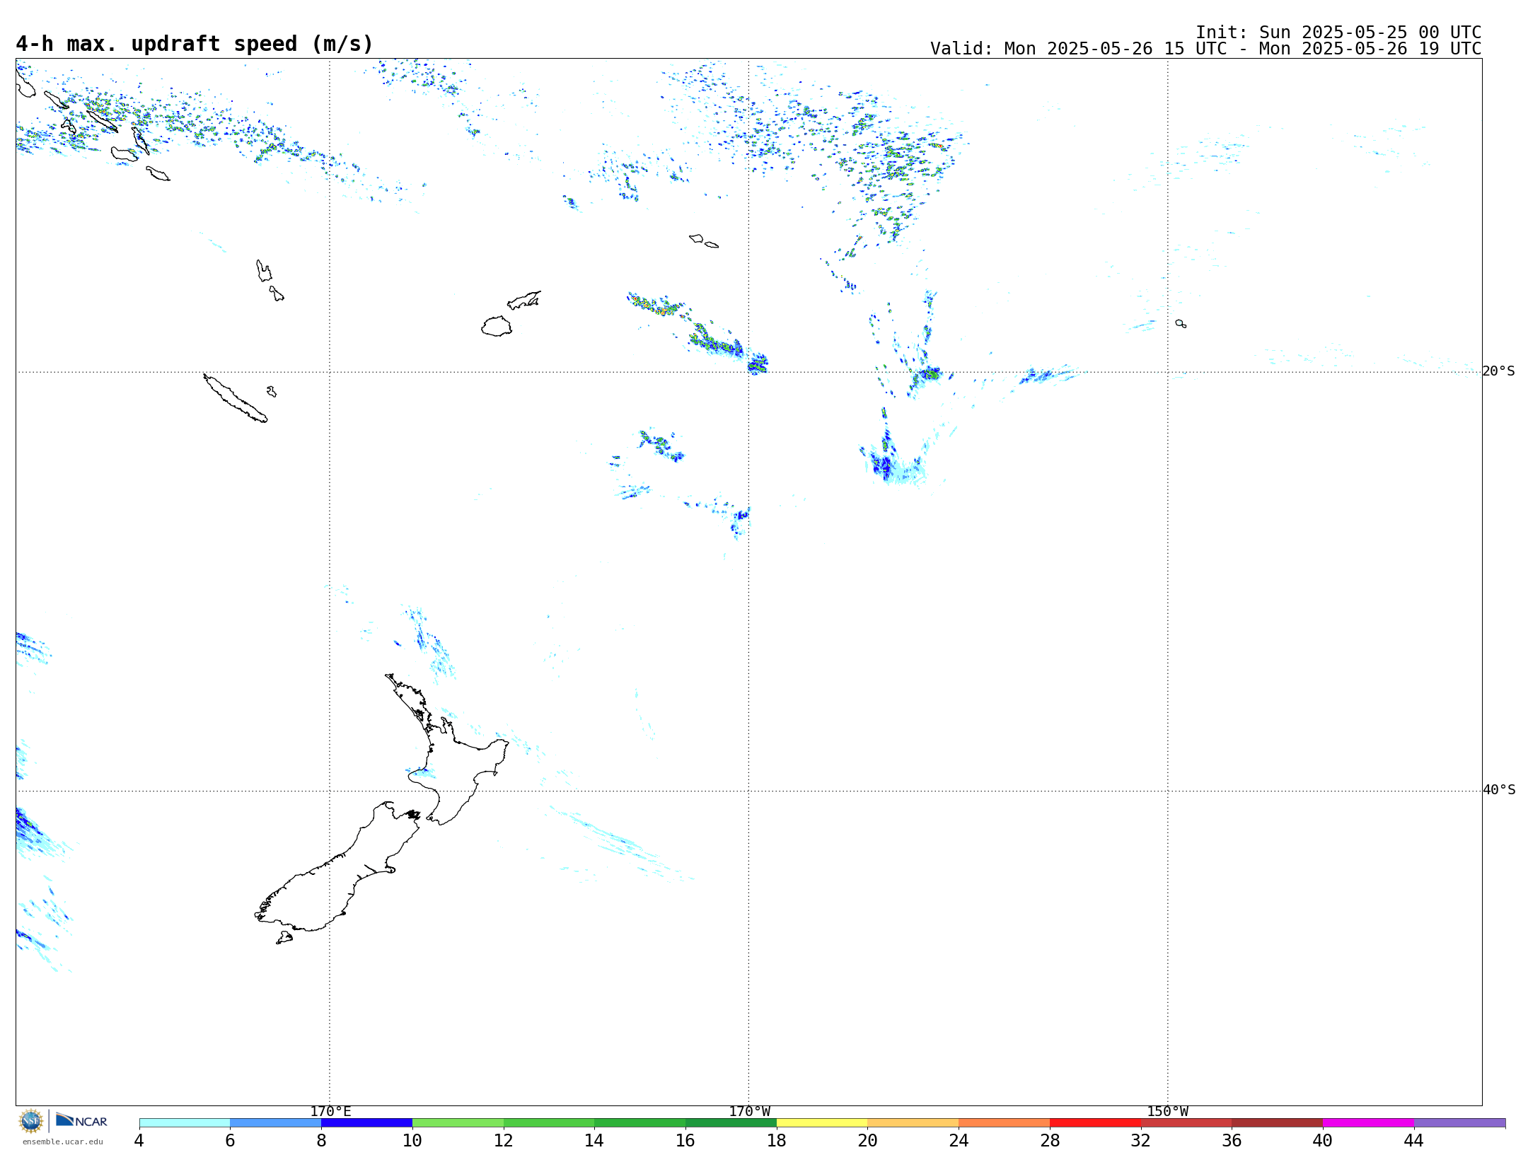Click the orange 24-28 color swatch
Image resolution: width=1528 pixels, height=1150 pixels.
coord(1004,1123)
